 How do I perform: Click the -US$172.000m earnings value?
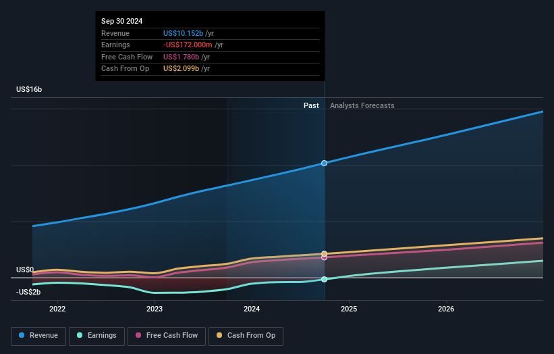pyautogui.click(x=188, y=45)
